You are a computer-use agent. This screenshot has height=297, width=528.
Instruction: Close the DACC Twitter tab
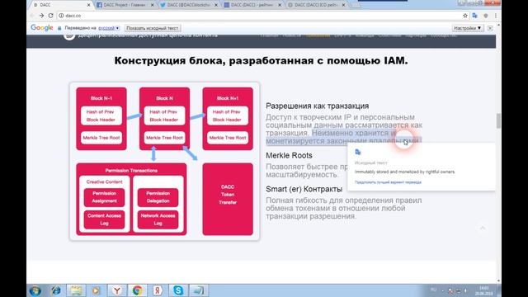tap(216, 5)
